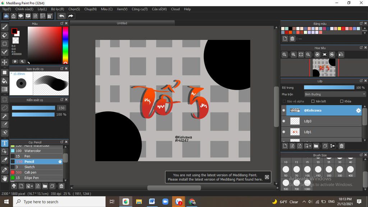Hide the @Kelvawa layer
Viewport: 368px width, 207px height.
tap(284, 110)
